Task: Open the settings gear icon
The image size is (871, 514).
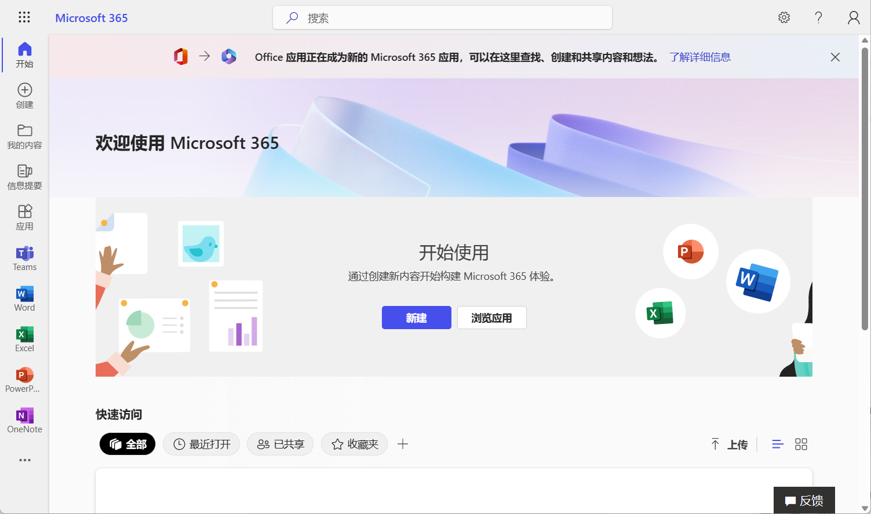Action: pyautogui.click(x=784, y=17)
